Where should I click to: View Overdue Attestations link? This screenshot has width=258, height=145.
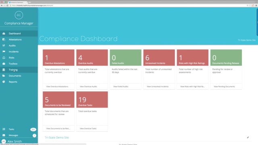click(x=57, y=87)
